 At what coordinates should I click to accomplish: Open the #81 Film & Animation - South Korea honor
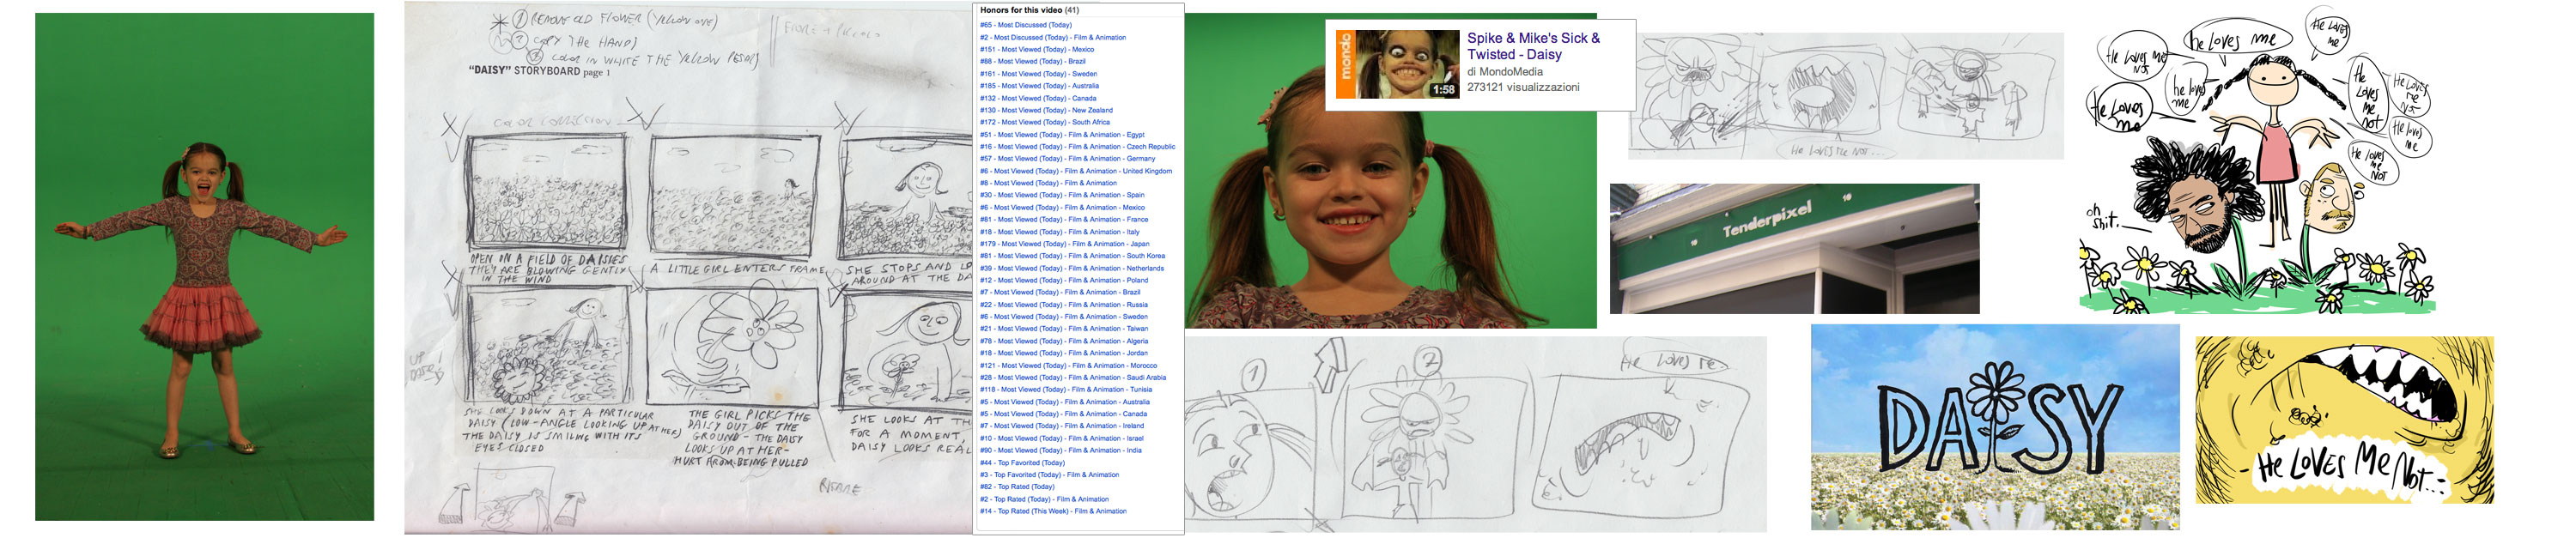coord(1072,256)
